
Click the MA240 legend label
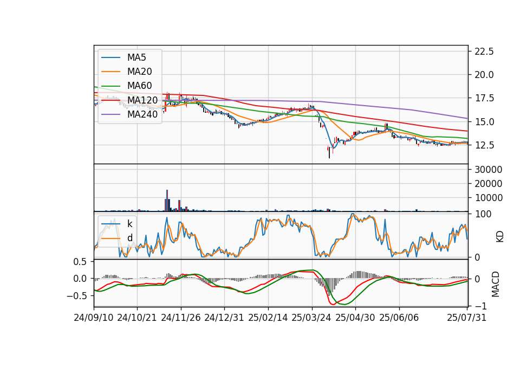point(142,114)
